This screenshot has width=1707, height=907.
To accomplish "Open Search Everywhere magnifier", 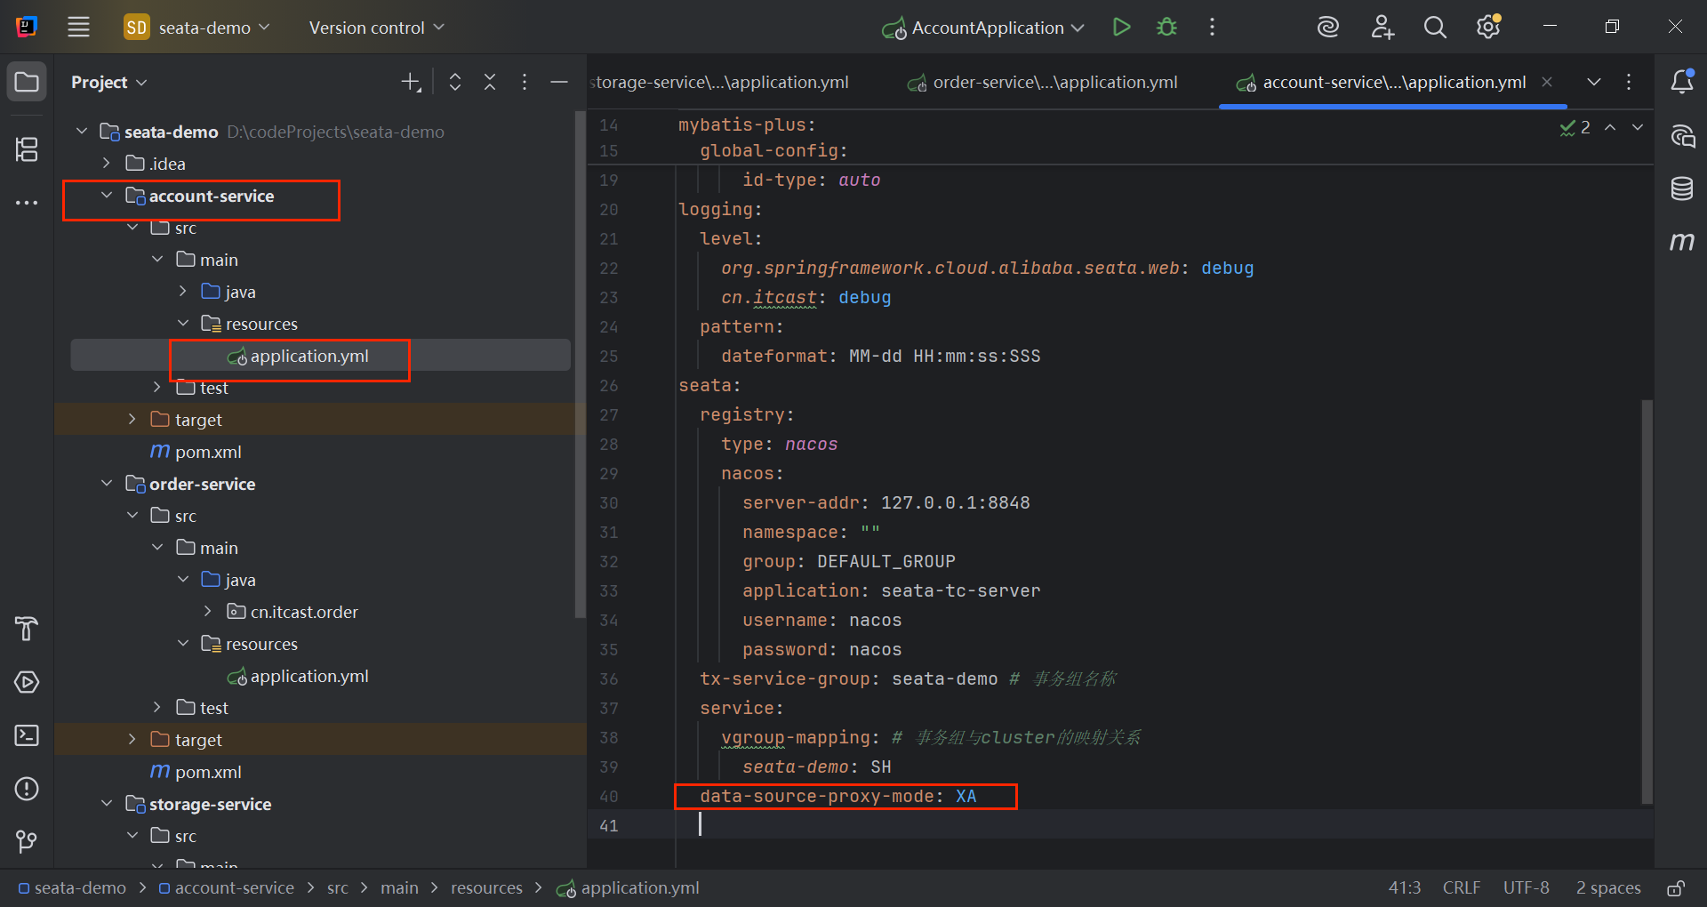I will [x=1435, y=27].
